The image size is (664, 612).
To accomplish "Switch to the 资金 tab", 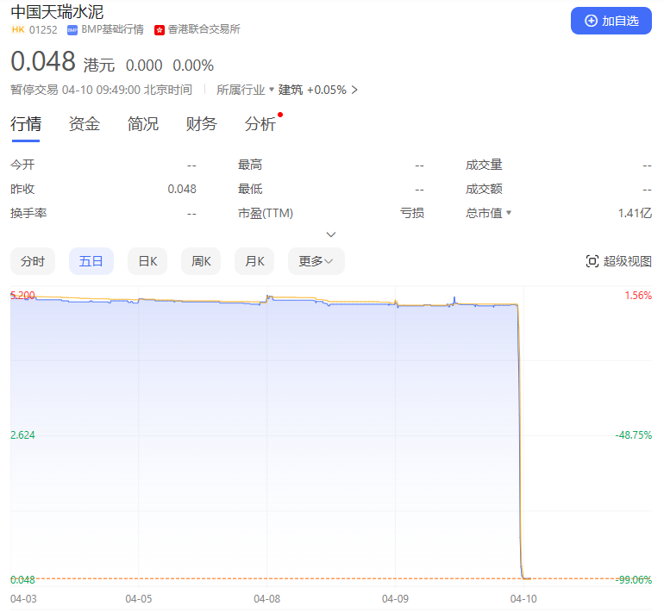I will pos(85,124).
